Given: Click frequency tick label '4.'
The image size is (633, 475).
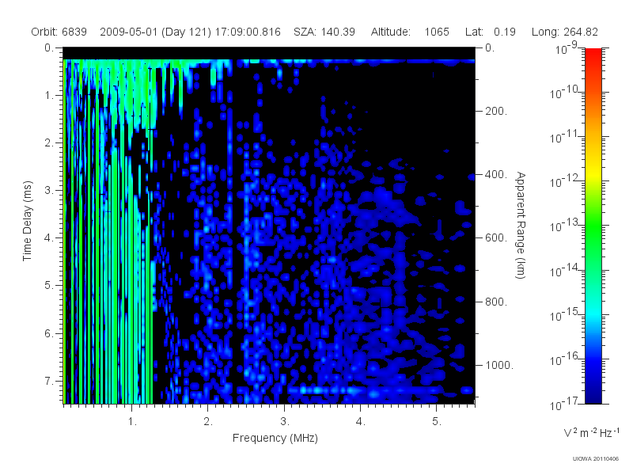Looking at the screenshot, I should (361, 422).
